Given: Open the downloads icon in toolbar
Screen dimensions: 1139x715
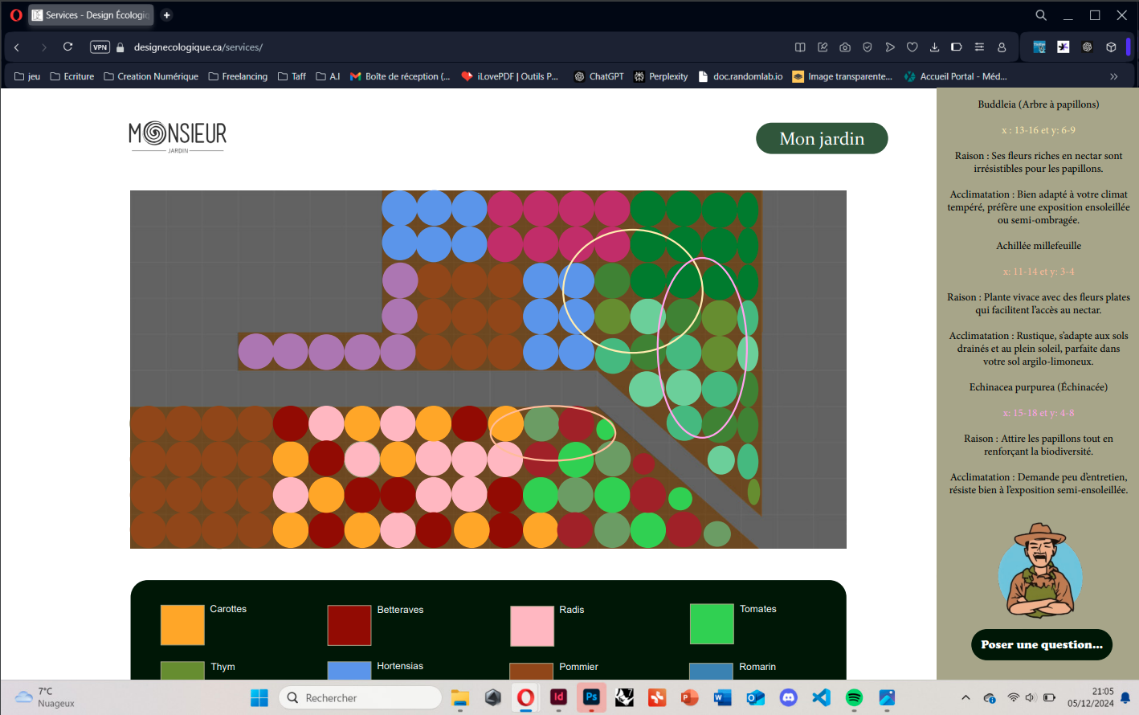Looking at the screenshot, I should (934, 47).
